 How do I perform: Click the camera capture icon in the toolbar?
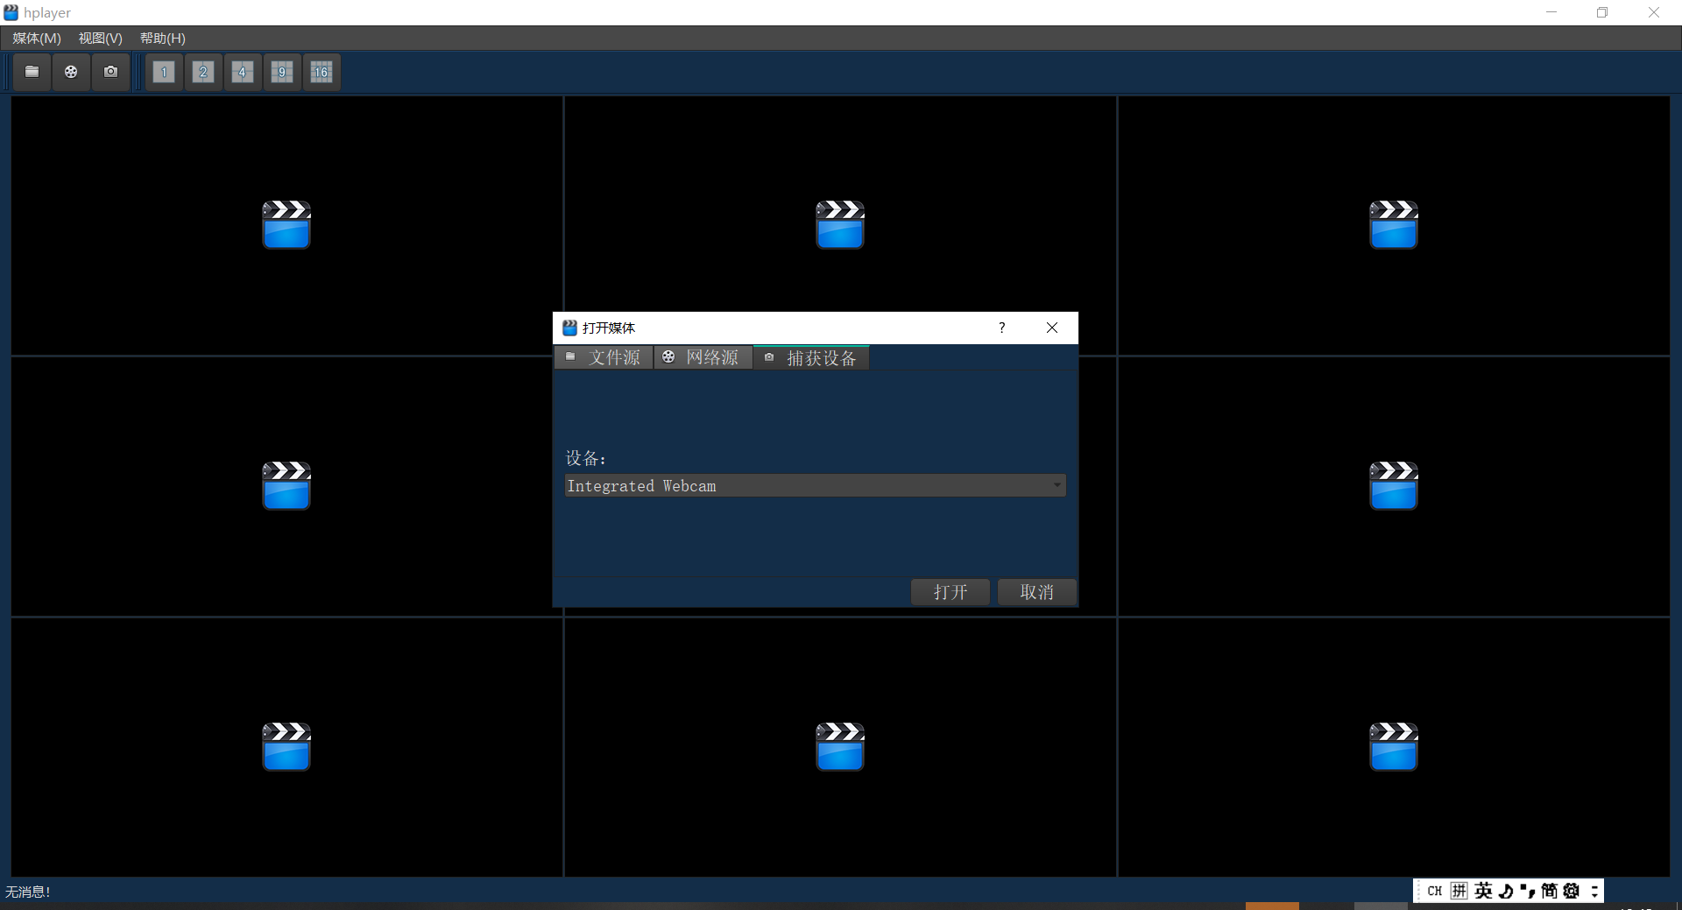tap(110, 72)
